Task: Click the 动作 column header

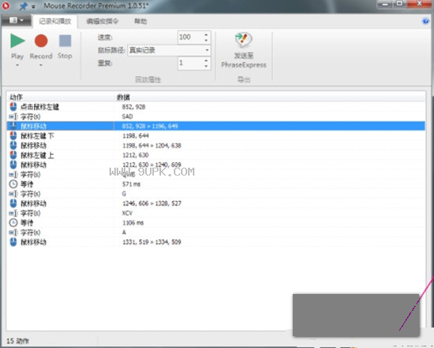Action: click(17, 97)
